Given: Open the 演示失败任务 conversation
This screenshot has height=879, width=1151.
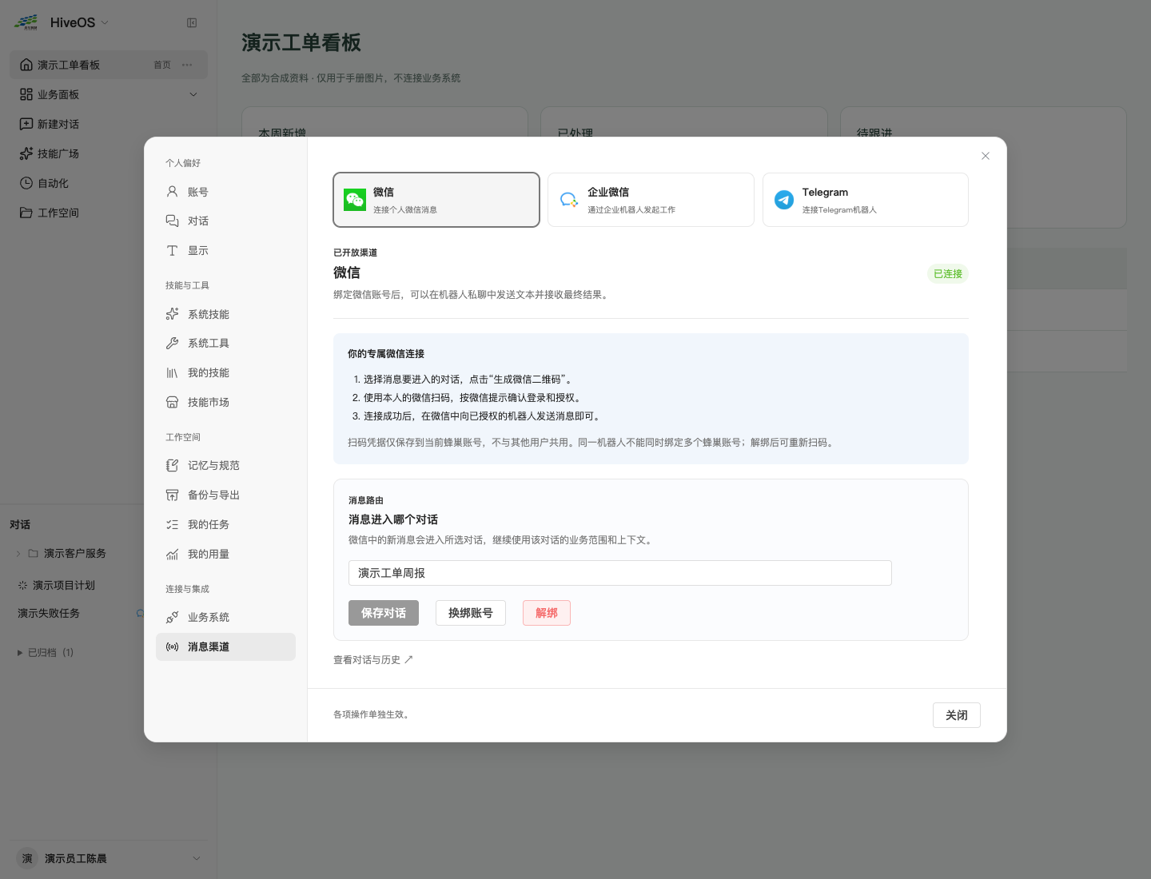Looking at the screenshot, I should pos(49,613).
